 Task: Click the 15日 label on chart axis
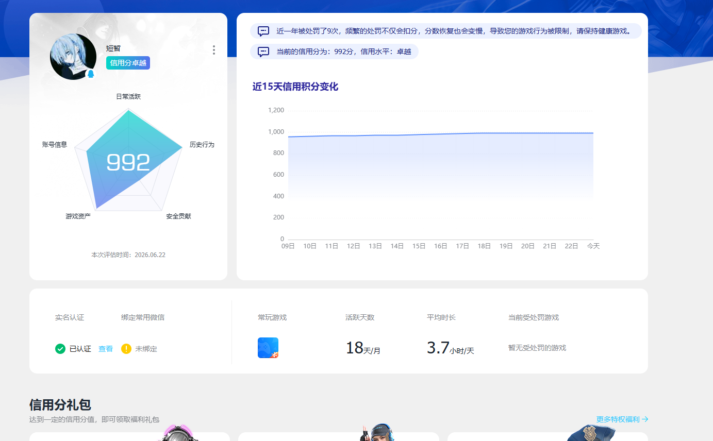419,246
